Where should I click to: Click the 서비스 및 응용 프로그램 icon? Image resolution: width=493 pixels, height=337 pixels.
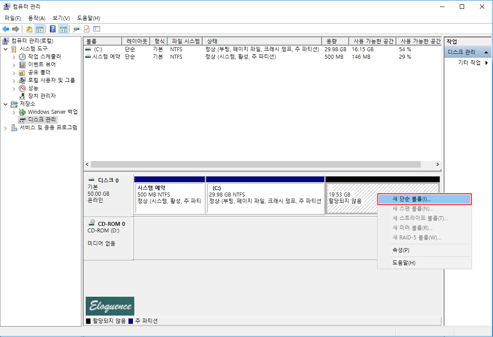(x=14, y=128)
